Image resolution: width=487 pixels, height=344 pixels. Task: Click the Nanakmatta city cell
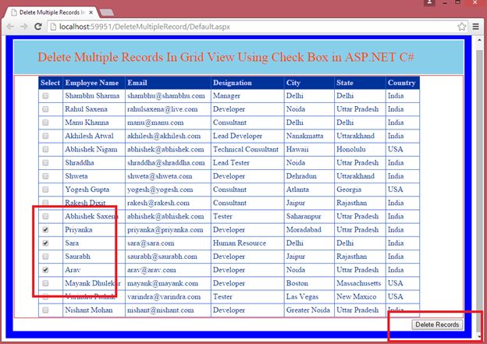click(x=309, y=136)
